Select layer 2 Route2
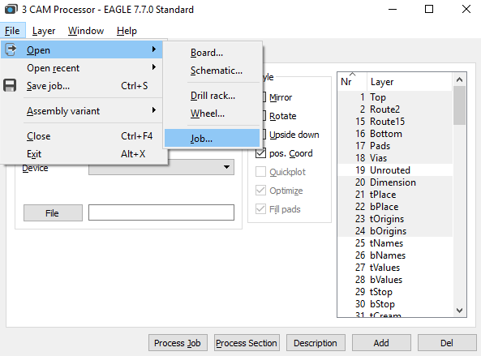 395,109
